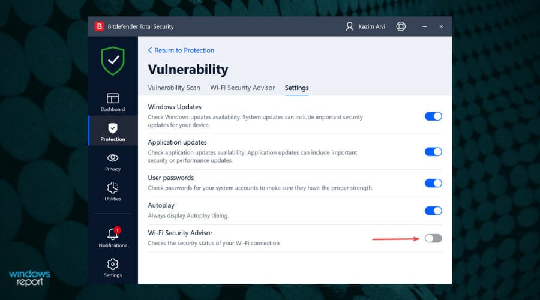Disable the Windows Updates toggle

click(x=433, y=116)
